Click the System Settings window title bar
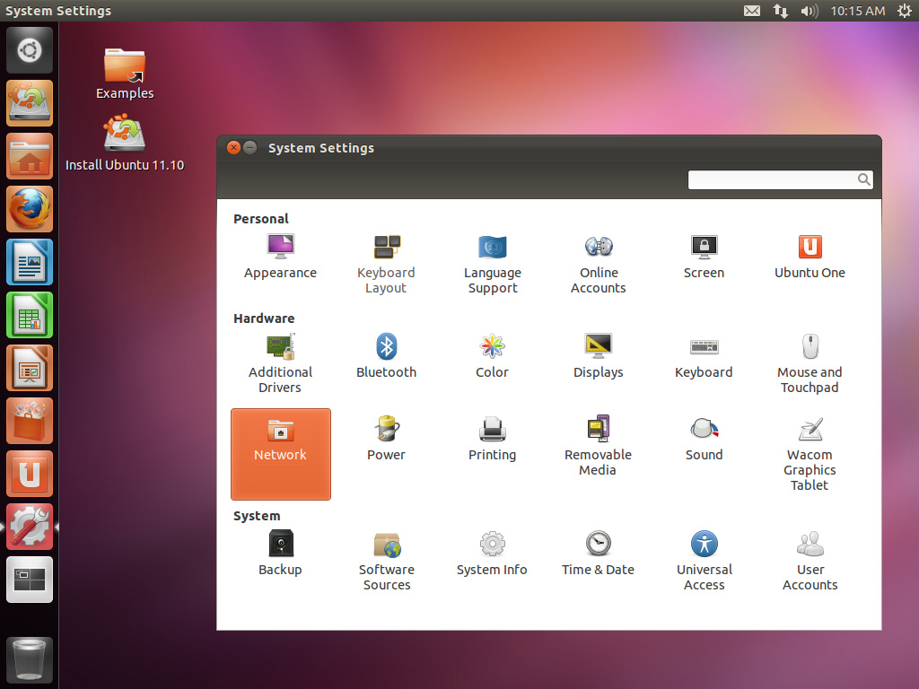 tap(549, 148)
